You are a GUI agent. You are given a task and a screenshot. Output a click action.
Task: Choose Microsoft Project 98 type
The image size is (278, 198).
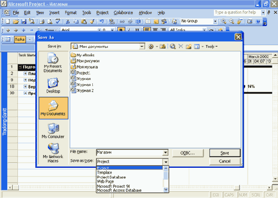(x=130, y=186)
